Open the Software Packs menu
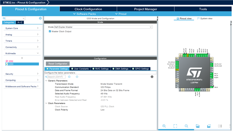 pos(84,14)
